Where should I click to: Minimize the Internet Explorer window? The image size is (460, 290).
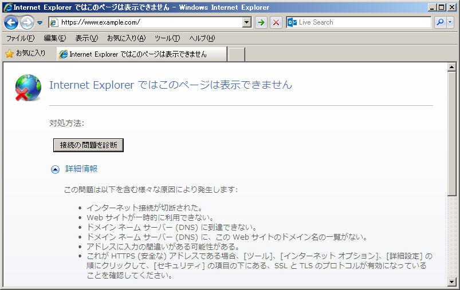(x=432, y=7)
